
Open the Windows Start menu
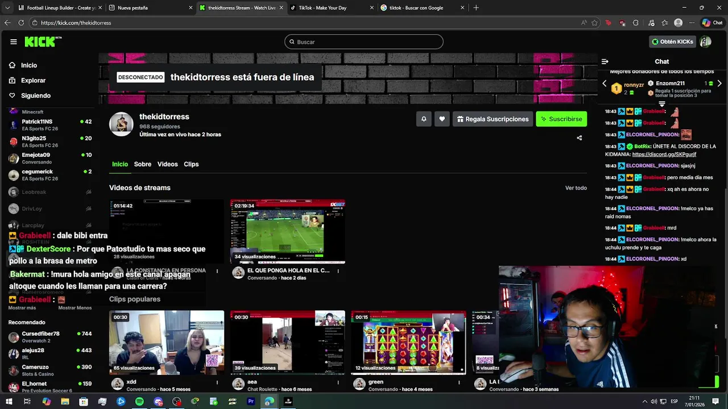coord(9,402)
